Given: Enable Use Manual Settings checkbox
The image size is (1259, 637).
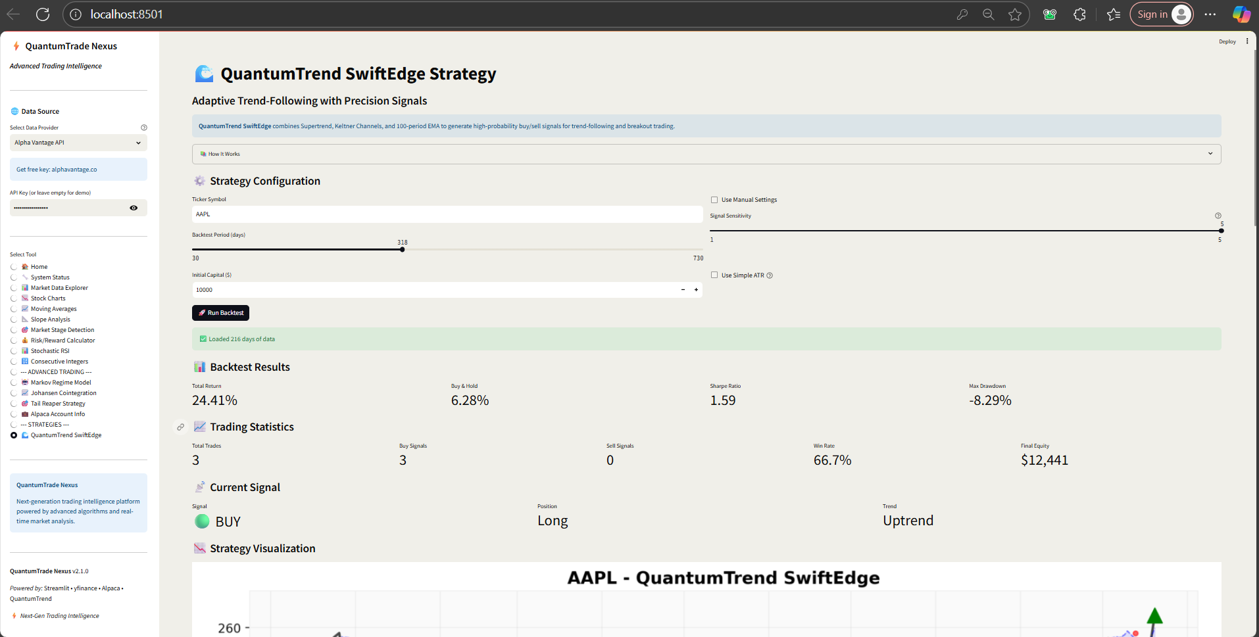Looking at the screenshot, I should [x=714, y=200].
